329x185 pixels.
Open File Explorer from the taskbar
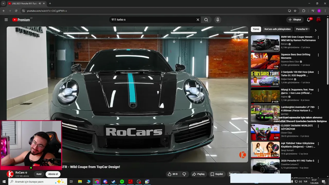80,182
